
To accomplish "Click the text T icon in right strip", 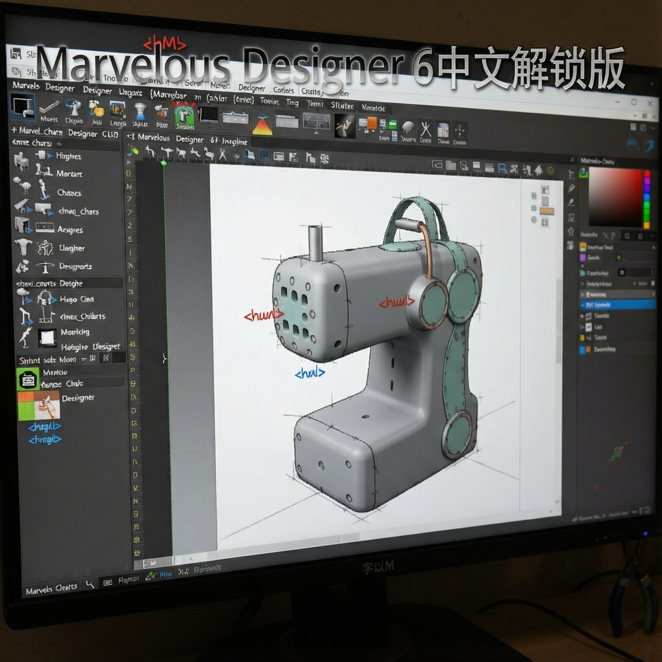I will pos(571,174).
